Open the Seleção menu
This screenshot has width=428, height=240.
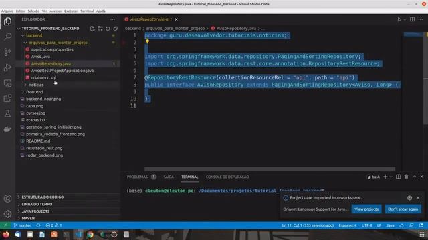pyautogui.click(x=33, y=11)
